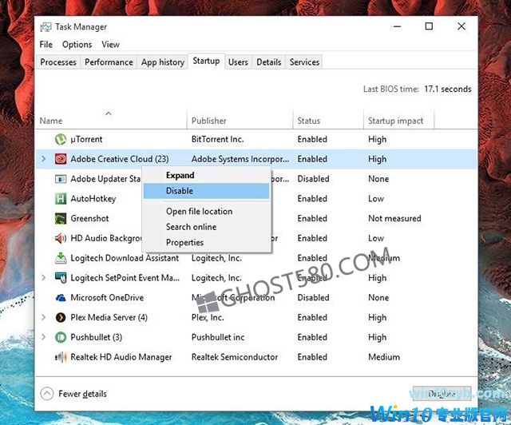Click the µTorrent startup icon

click(61, 139)
